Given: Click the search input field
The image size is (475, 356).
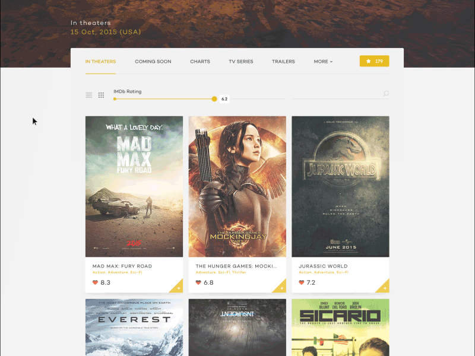Looking at the screenshot, I should (340, 94).
